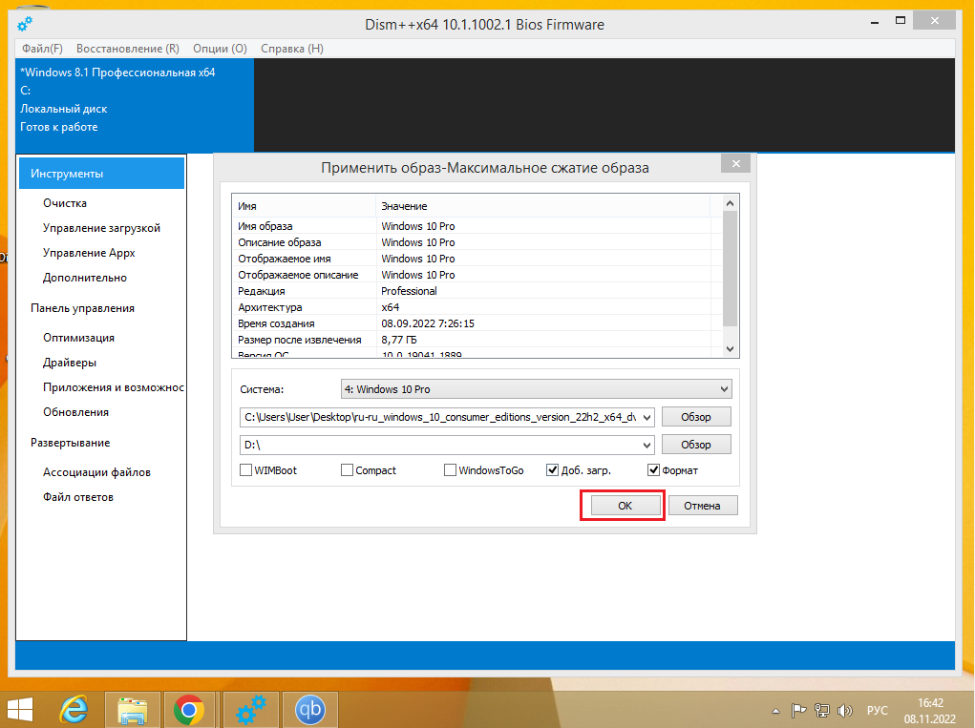975x728 pixels.
Task: Select the Время создания row
Action: click(x=477, y=323)
